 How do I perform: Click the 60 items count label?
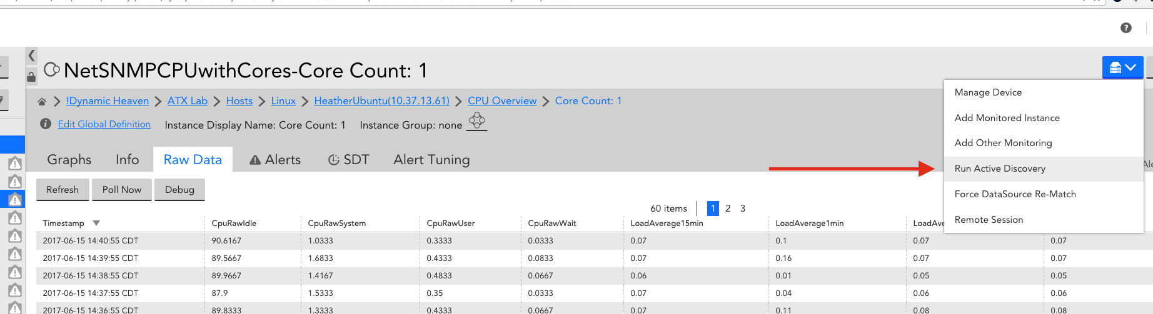(x=668, y=209)
